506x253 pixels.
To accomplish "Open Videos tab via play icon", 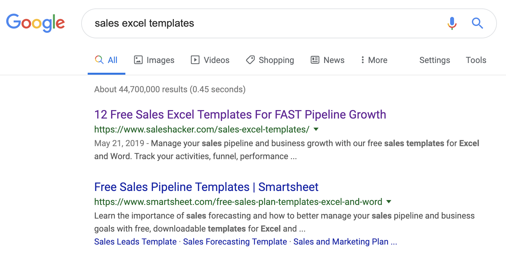I will click(x=195, y=60).
